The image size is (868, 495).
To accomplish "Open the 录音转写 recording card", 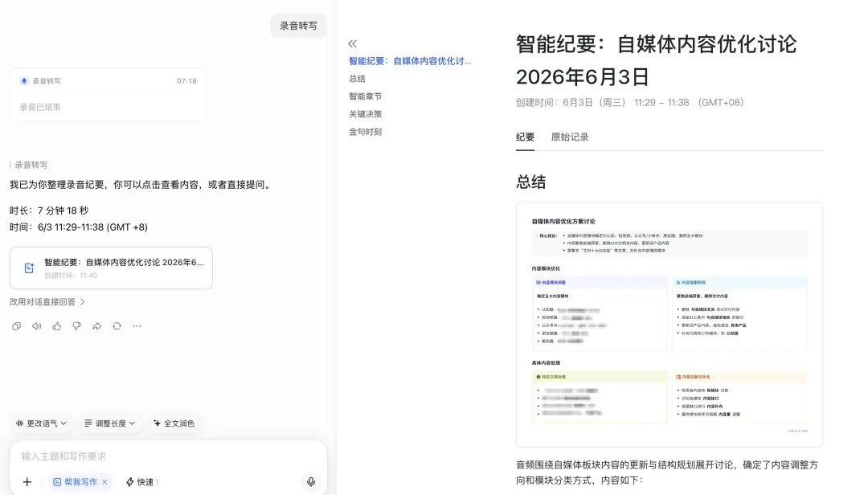I will [x=108, y=95].
